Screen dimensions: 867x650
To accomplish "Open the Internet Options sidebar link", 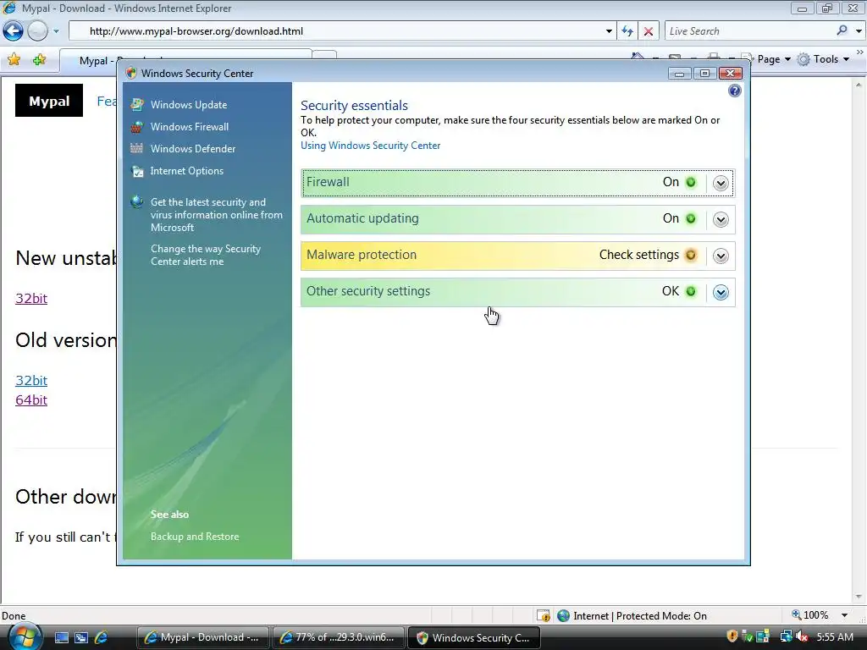I will click(x=187, y=171).
